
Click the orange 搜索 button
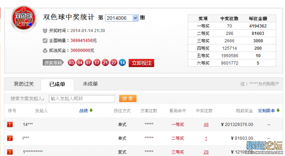point(127,98)
